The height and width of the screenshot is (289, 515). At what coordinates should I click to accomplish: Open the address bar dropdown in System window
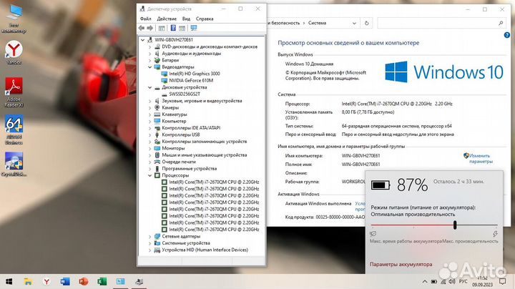[354, 23]
